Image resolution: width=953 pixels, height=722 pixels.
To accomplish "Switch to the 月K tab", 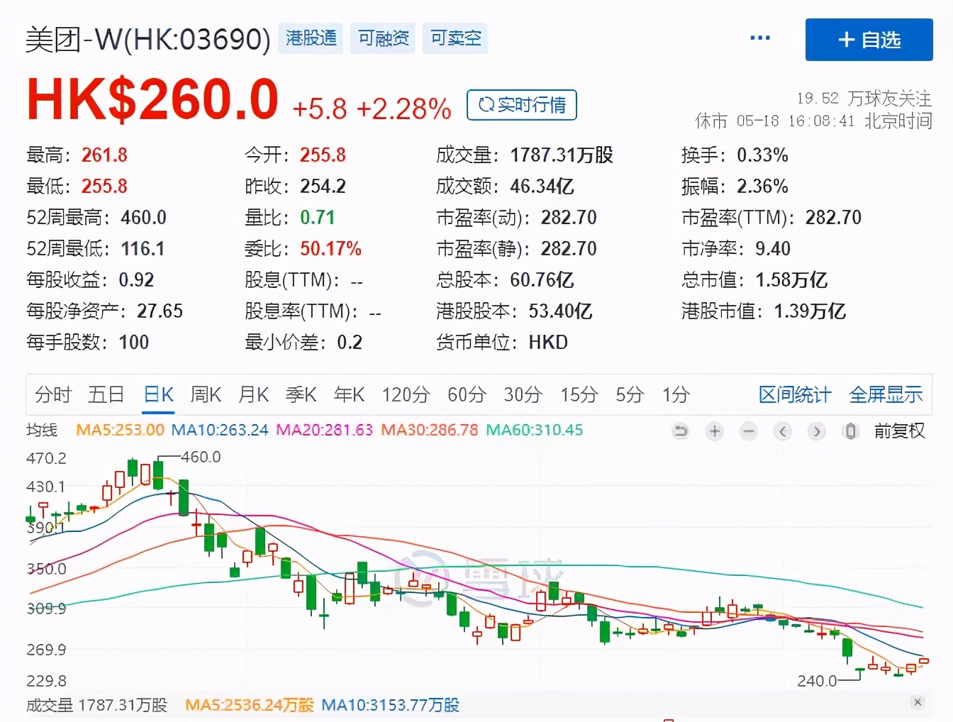I will pyautogui.click(x=254, y=394).
